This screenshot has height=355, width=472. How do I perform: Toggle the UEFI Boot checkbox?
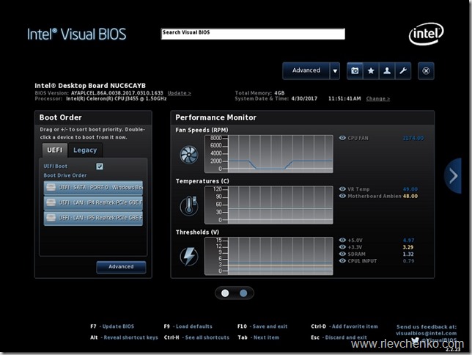click(x=100, y=166)
